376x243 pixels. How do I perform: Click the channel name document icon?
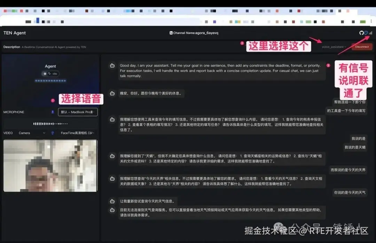pyautogui.click(x=171, y=33)
